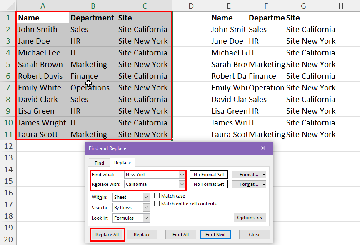Image resolution: width=360 pixels, height=245 pixels.
Task: Click the Select All corner of the sheet
Action: pyautogui.click(x=8, y=6)
